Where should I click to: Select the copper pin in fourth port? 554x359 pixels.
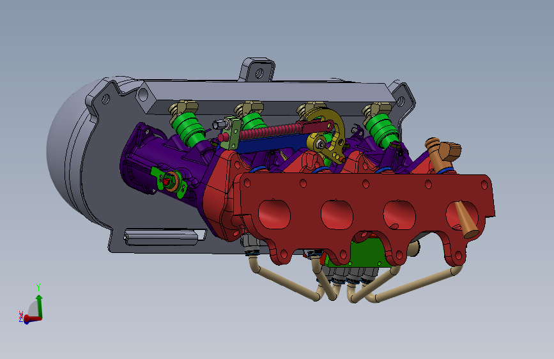click(x=466, y=220)
